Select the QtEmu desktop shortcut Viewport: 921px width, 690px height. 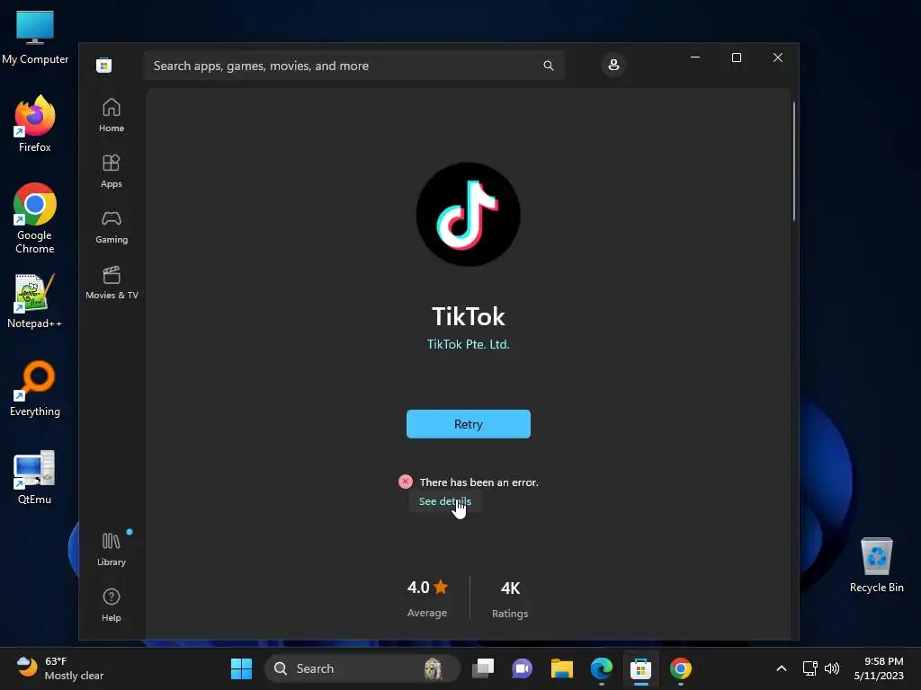pos(35,477)
